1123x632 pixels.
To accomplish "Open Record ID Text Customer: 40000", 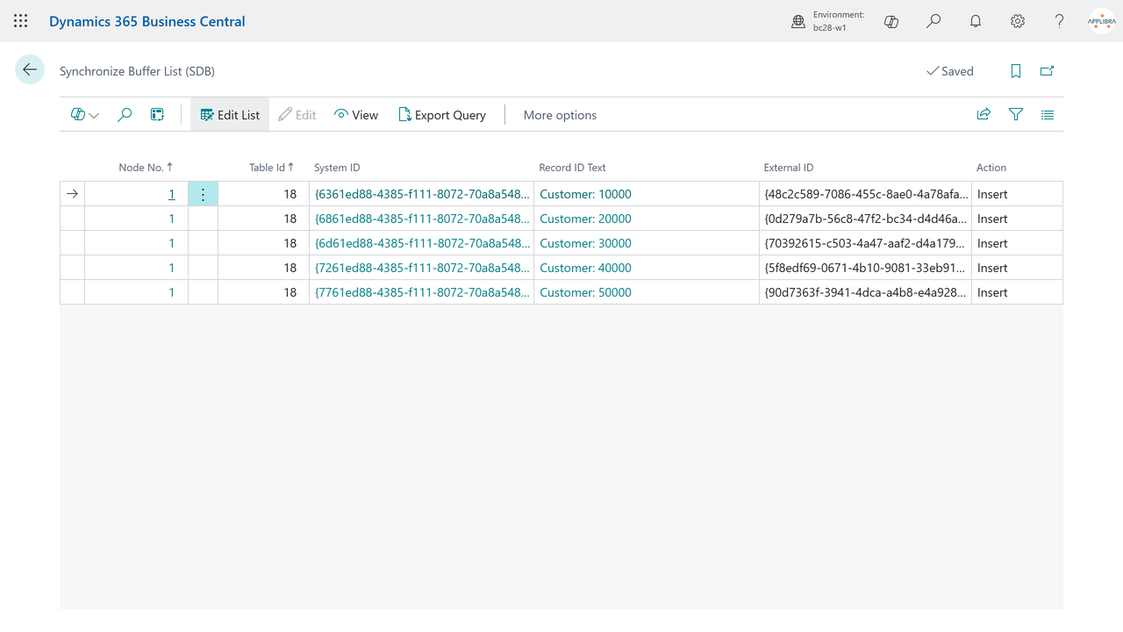I will [x=585, y=268].
